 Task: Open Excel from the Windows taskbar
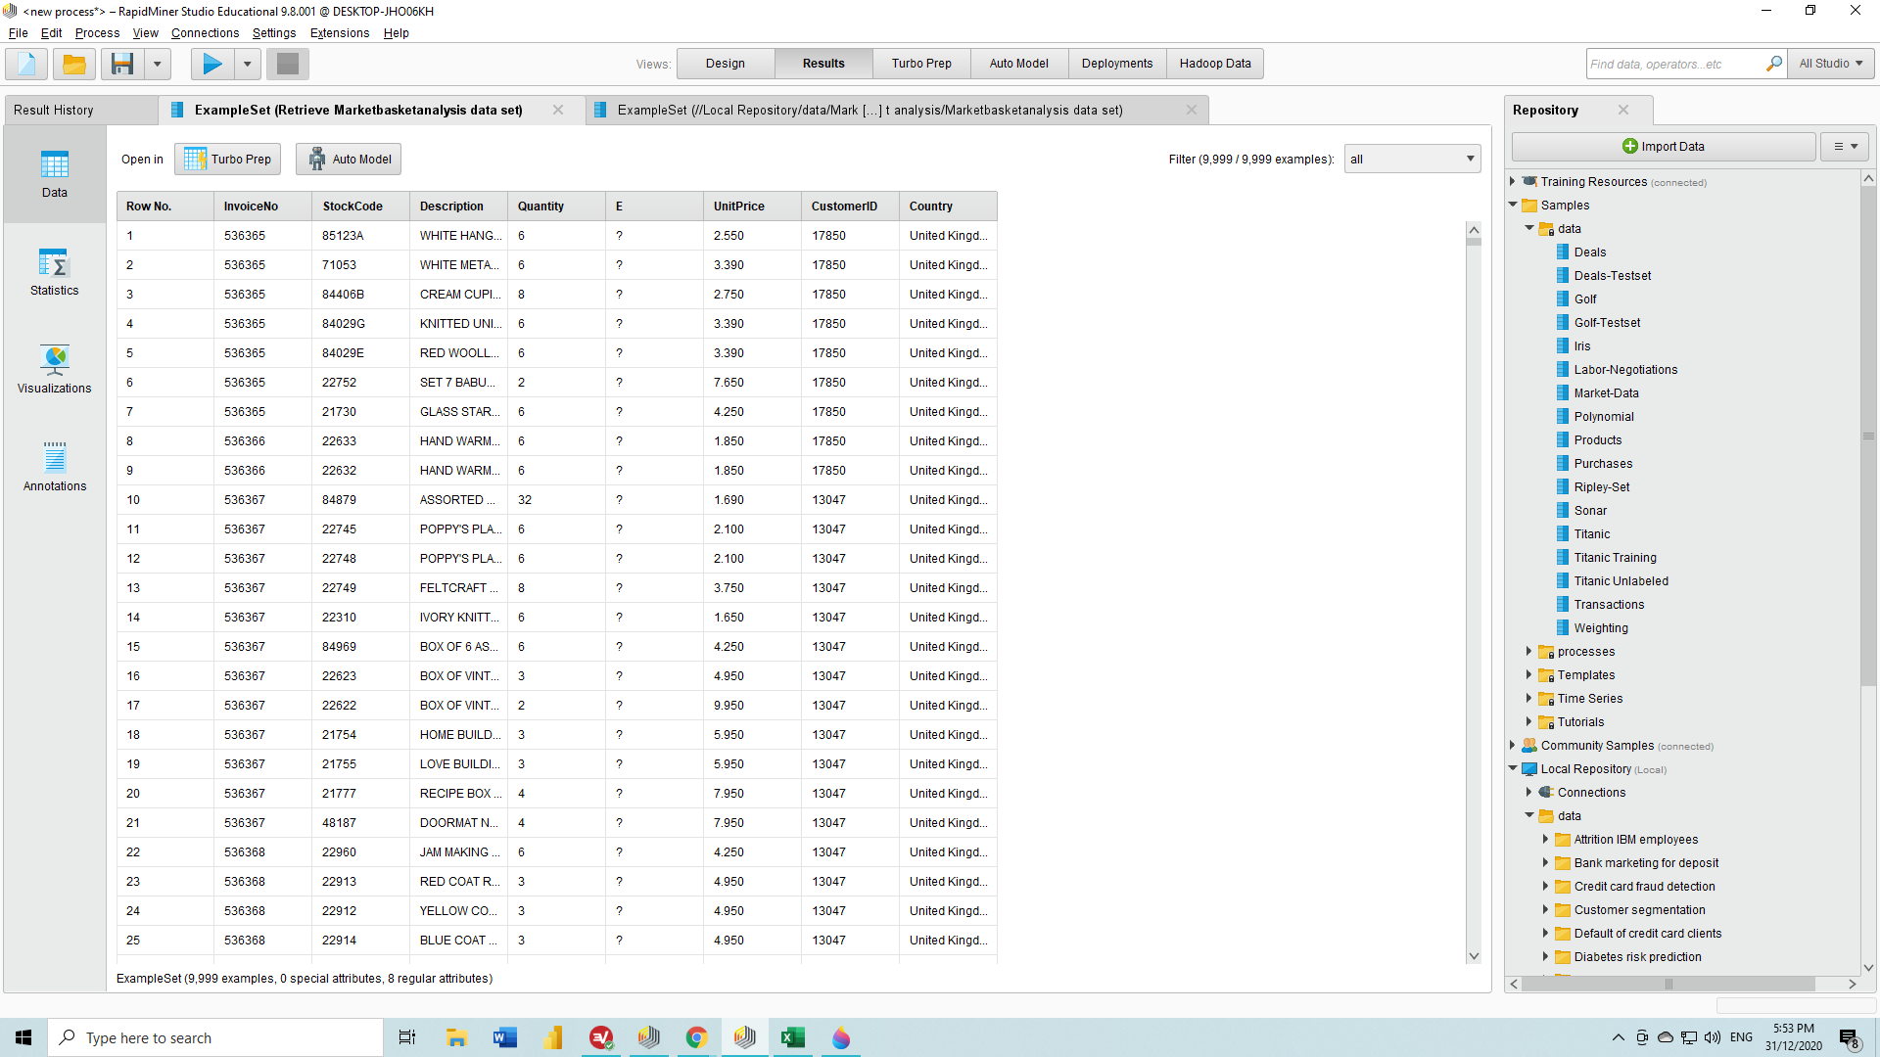[792, 1037]
